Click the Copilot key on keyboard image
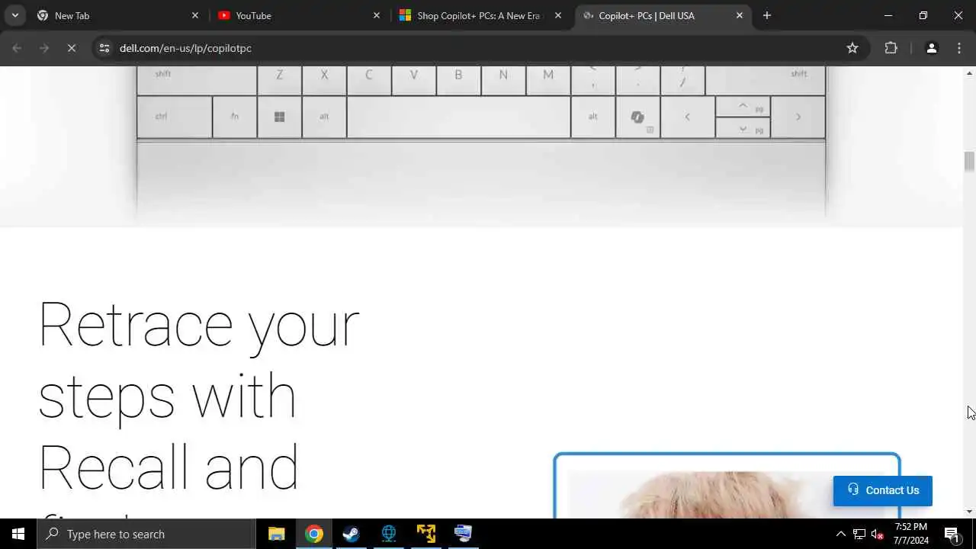976x549 pixels. click(637, 117)
